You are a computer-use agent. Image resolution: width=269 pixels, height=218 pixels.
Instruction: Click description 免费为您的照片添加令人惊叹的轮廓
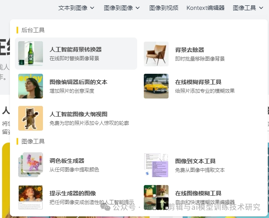[89, 123]
